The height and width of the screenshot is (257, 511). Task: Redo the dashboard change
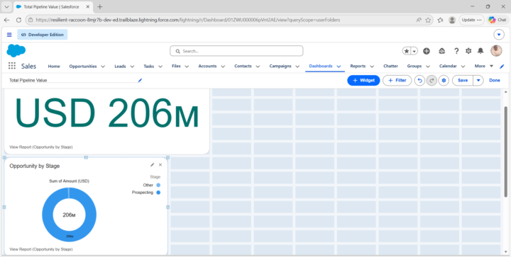click(x=432, y=80)
